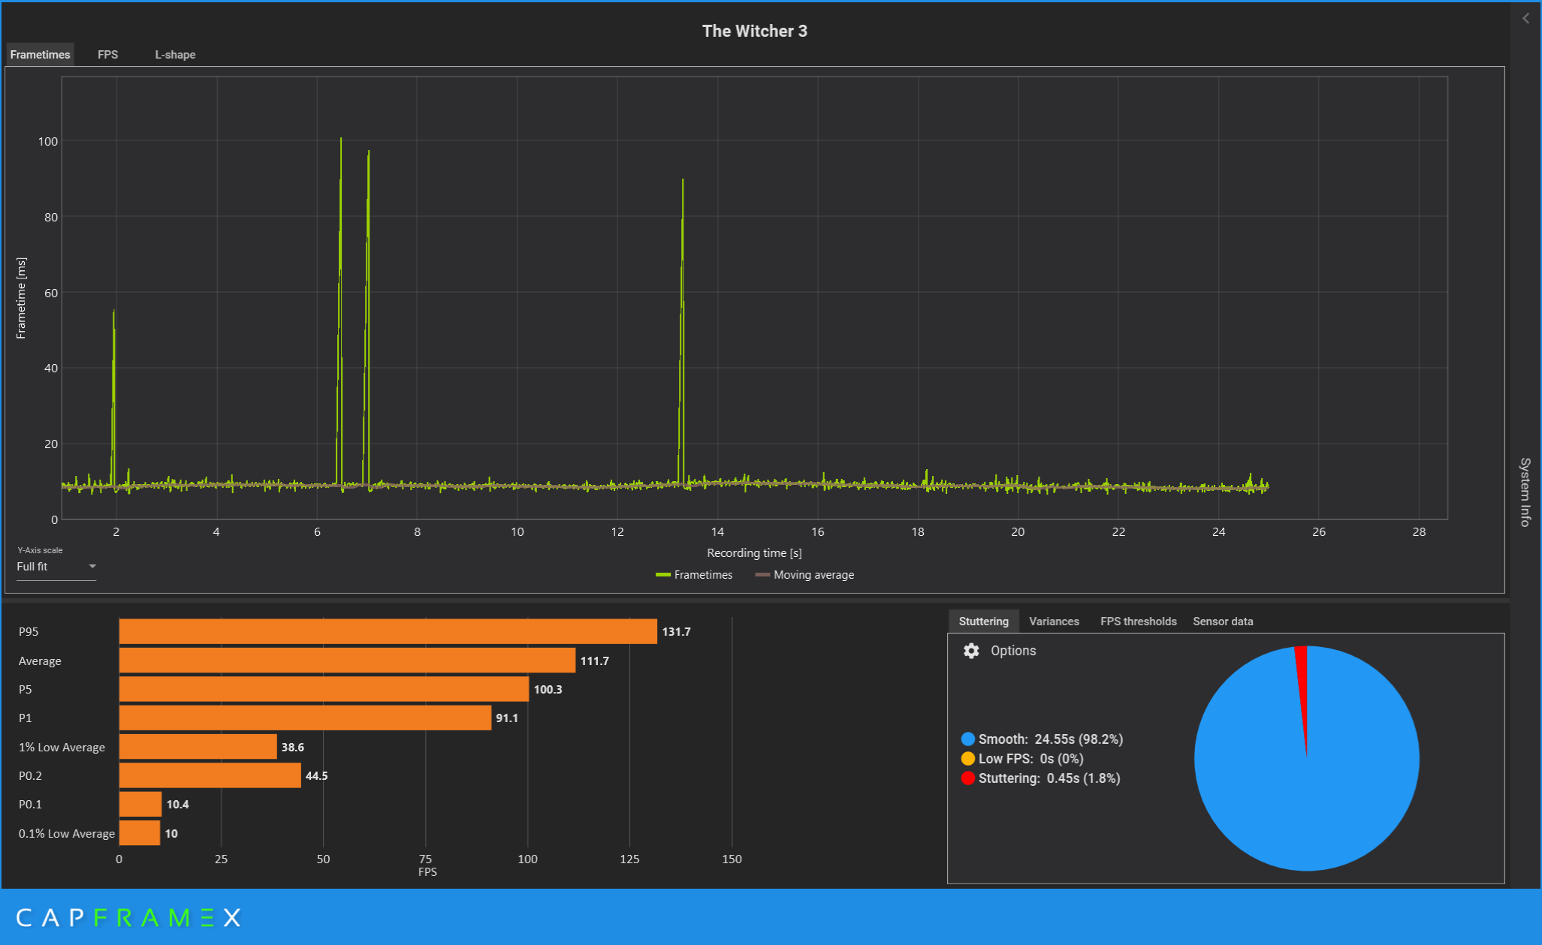
Task: Click the Y-Axis scale dropdown arrow
Action: click(92, 567)
